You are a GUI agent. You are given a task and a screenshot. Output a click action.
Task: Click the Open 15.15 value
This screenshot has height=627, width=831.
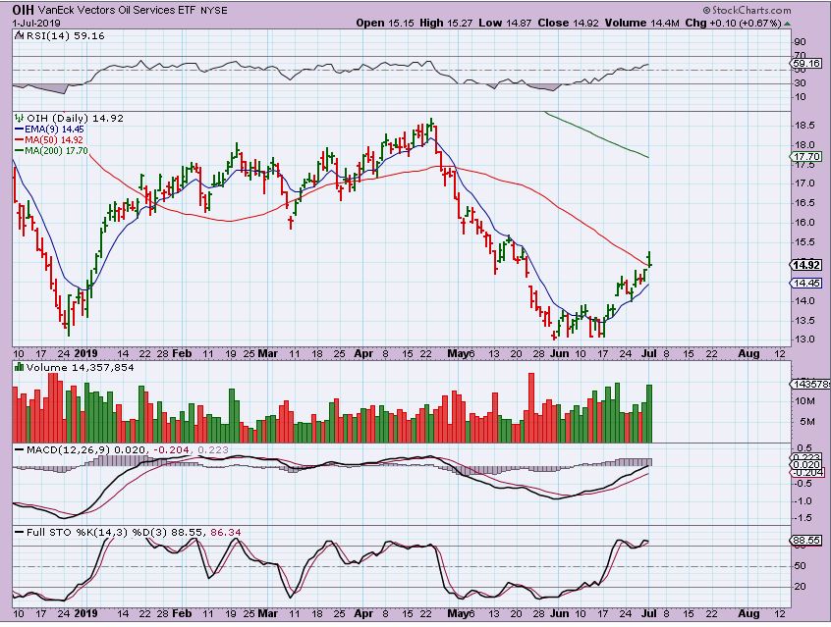(384, 23)
